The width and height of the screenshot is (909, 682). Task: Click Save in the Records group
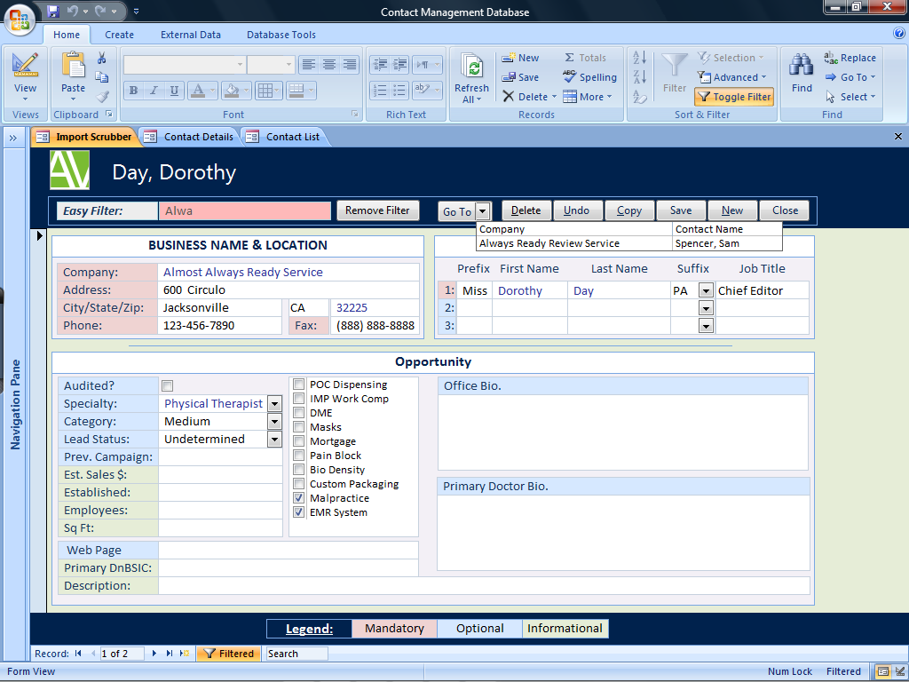(x=520, y=77)
